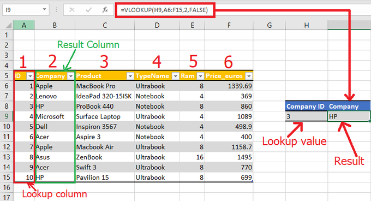Viewport: 371px width, 201px height.
Task: Click the Select All triangle corner
Action: tap(9, 25)
